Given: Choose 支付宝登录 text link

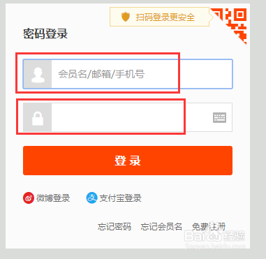Looking at the screenshot, I should (x=120, y=198).
